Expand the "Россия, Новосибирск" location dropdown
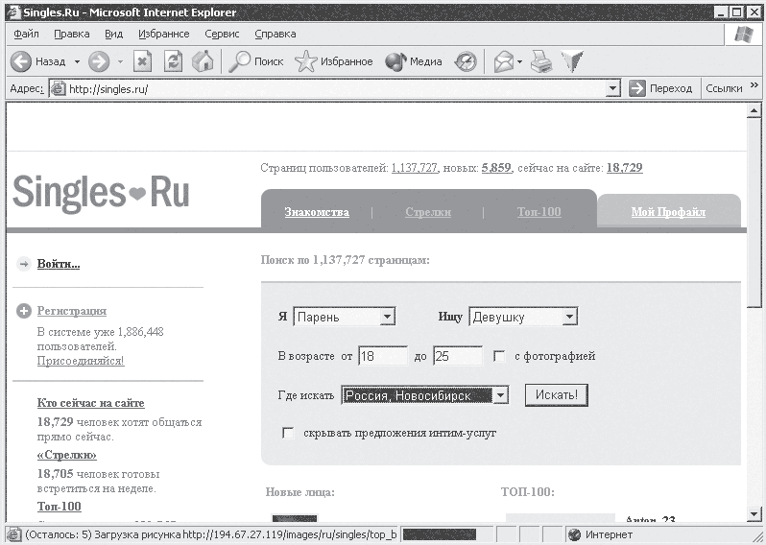The height and width of the screenshot is (545, 766). [x=500, y=395]
